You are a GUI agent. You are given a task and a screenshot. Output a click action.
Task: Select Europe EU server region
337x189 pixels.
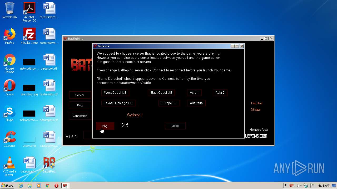tap(169, 103)
